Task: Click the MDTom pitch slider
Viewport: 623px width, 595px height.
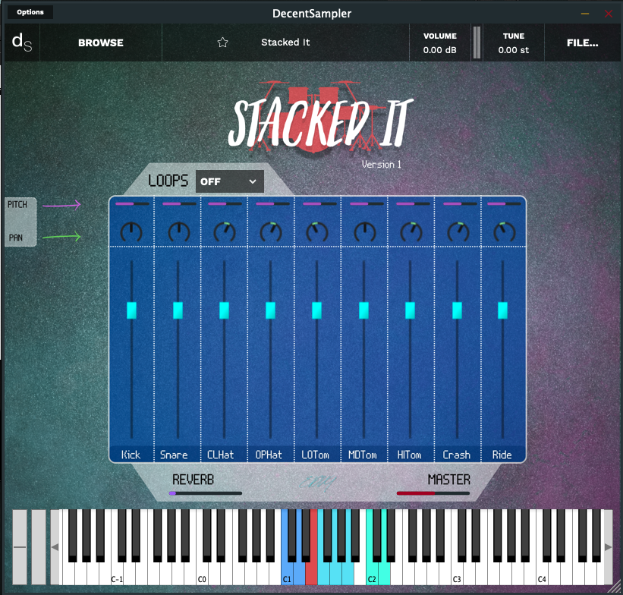Action: (x=367, y=204)
